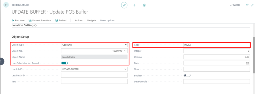
Task: Edit the Code field containing INDEX
Action: pyautogui.click(x=217, y=45)
